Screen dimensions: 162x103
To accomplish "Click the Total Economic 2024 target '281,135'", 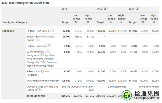I will pyautogui.click(x=101, y=96).
